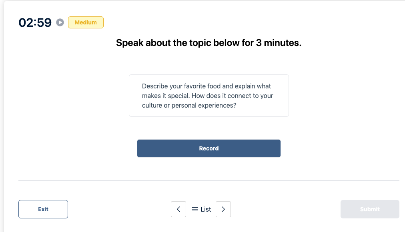Open the previous question with the left arrow

[178, 209]
